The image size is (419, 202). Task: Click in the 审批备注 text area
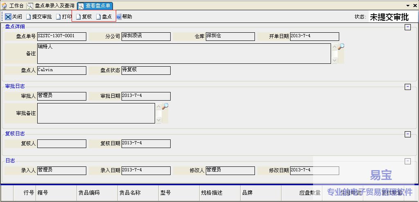[96, 113]
